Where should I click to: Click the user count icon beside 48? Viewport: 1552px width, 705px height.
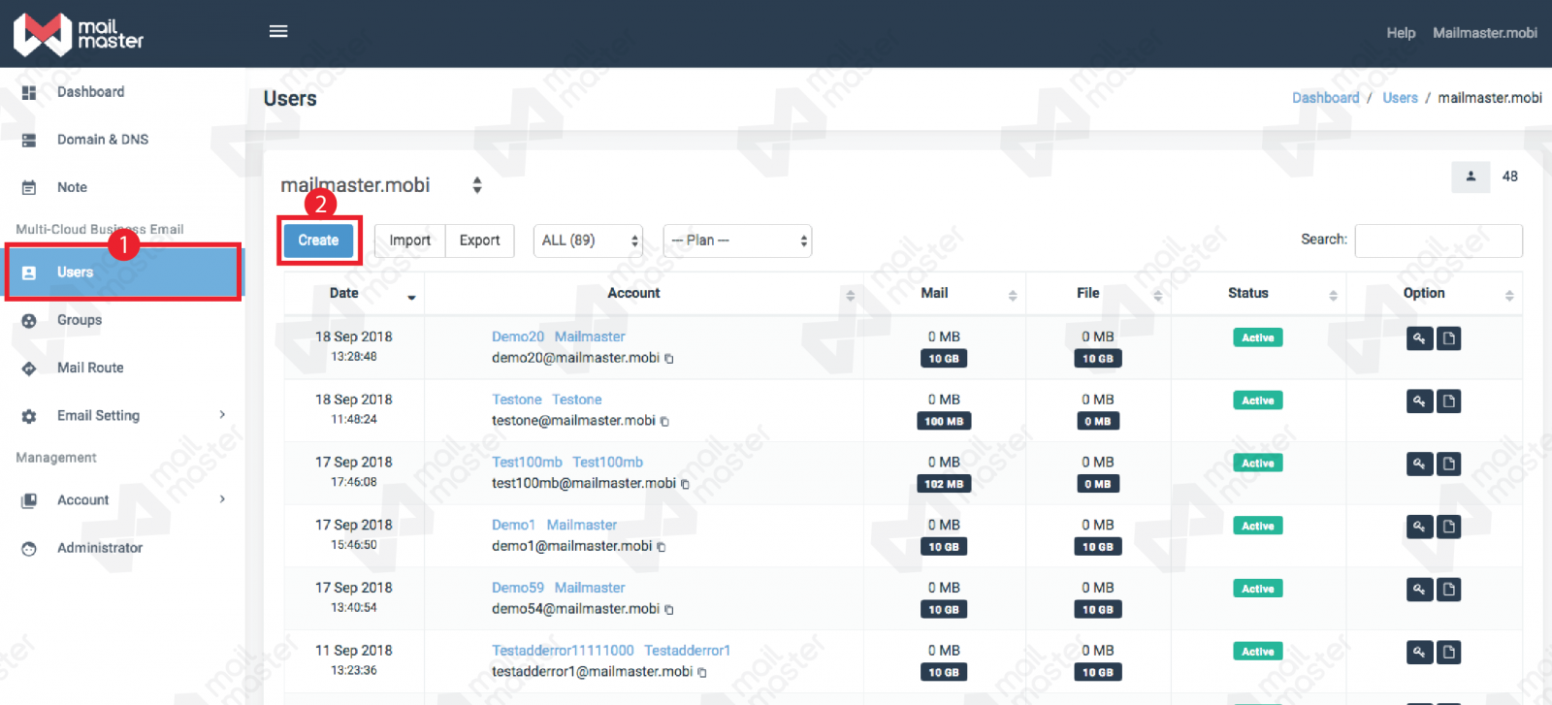[x=1471, y=176]
